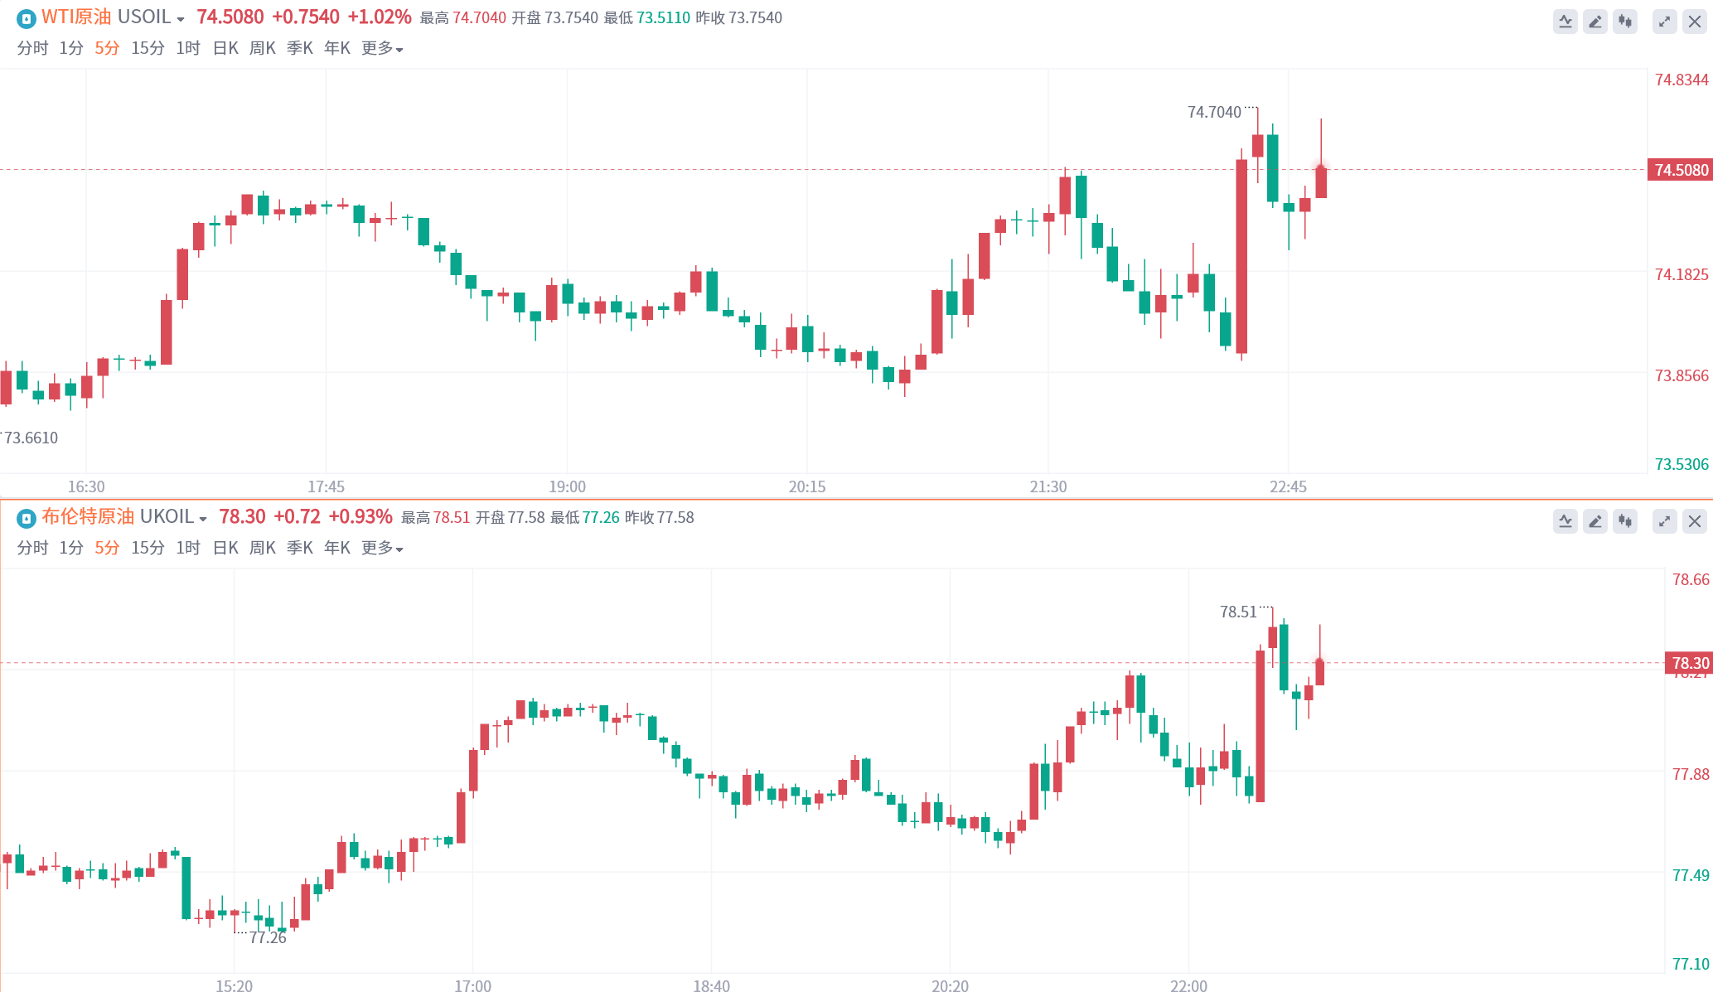Open the WTI原油 USOIL symbol dropdown

click(x=180, y=19)
